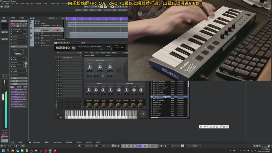Viewport: 272px width, 153px height.
Task: Toggle the HALion plugin bypass power button
Action: (56, 43)
